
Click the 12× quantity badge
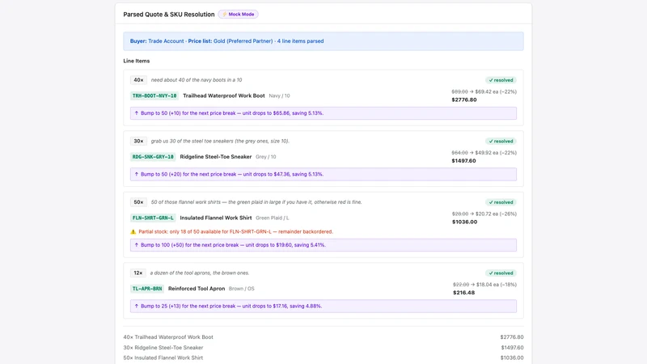coord(137,273)
